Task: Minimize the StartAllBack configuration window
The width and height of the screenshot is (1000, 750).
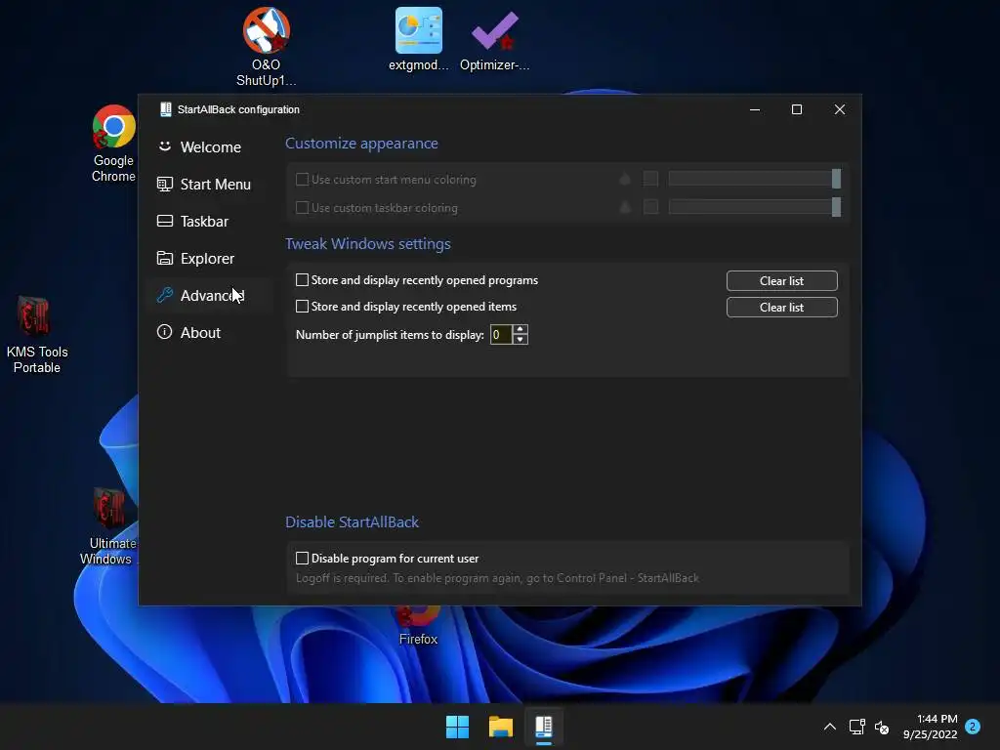Action: coord(755,109)
